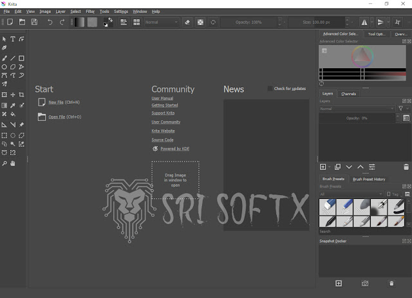Open the wrap-around workspace chooser icon

point(398,23)
